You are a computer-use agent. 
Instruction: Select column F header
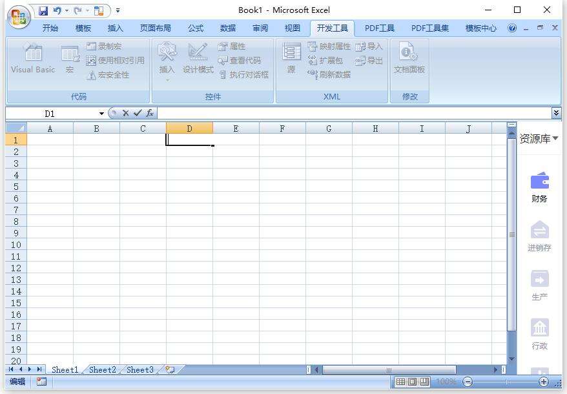[282, 129]
